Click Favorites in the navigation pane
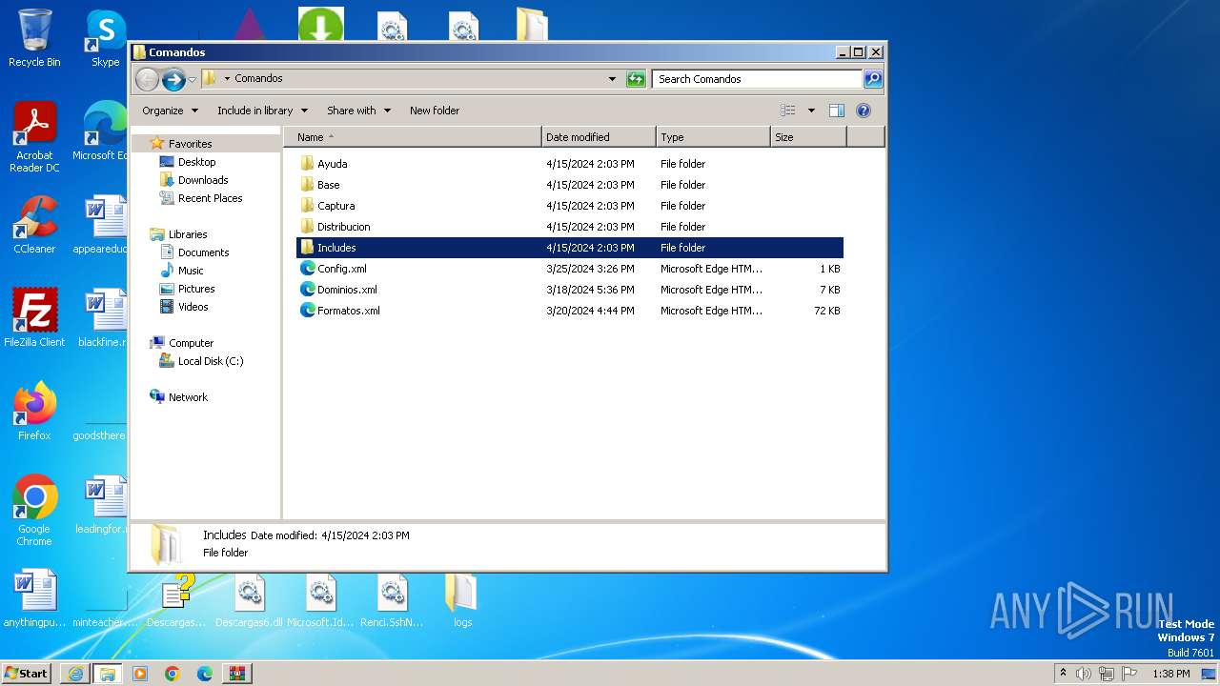The image size is (1220, 686). point(190,144)
